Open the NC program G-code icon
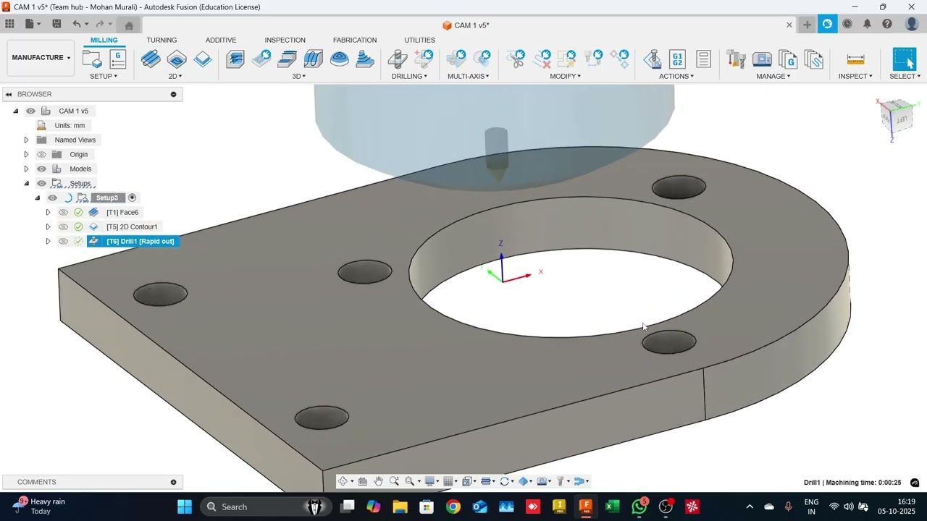The height and width of the screenshot is (521, 927). point(117,59)
